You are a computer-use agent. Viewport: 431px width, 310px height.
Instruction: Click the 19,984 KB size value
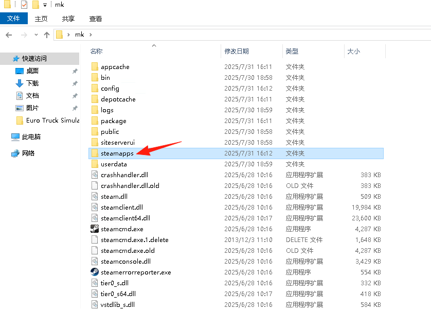coord(366,208)
